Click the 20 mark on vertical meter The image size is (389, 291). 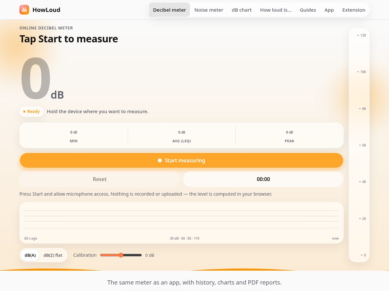[362, 219]
